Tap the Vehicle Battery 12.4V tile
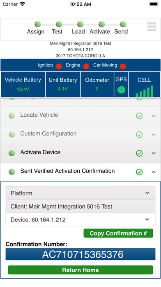This screenshot has width=161, height=287. (23, 84)
